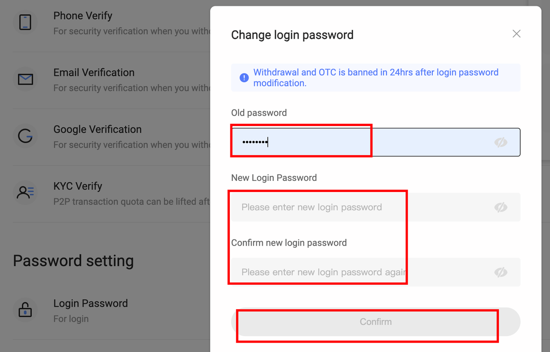The image size is (550, 352).
Task: Click the KYC Verify person icon
Action: (25, 193)
